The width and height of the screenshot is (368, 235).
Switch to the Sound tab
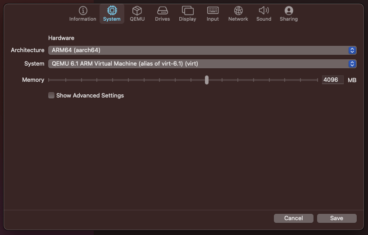tap(264, 14)
